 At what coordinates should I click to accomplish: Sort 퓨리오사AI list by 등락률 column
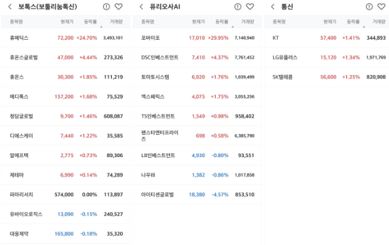click(222, 22)
